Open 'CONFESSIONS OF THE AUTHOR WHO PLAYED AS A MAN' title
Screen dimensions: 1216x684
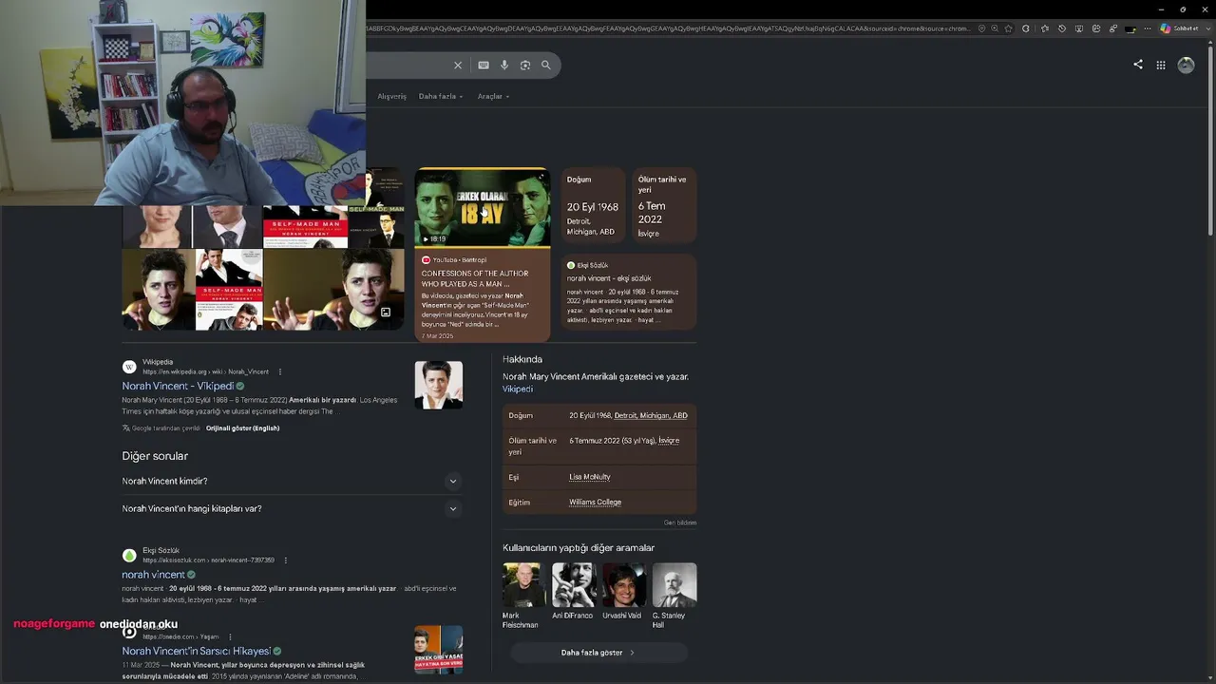click(x=475, y=278)
